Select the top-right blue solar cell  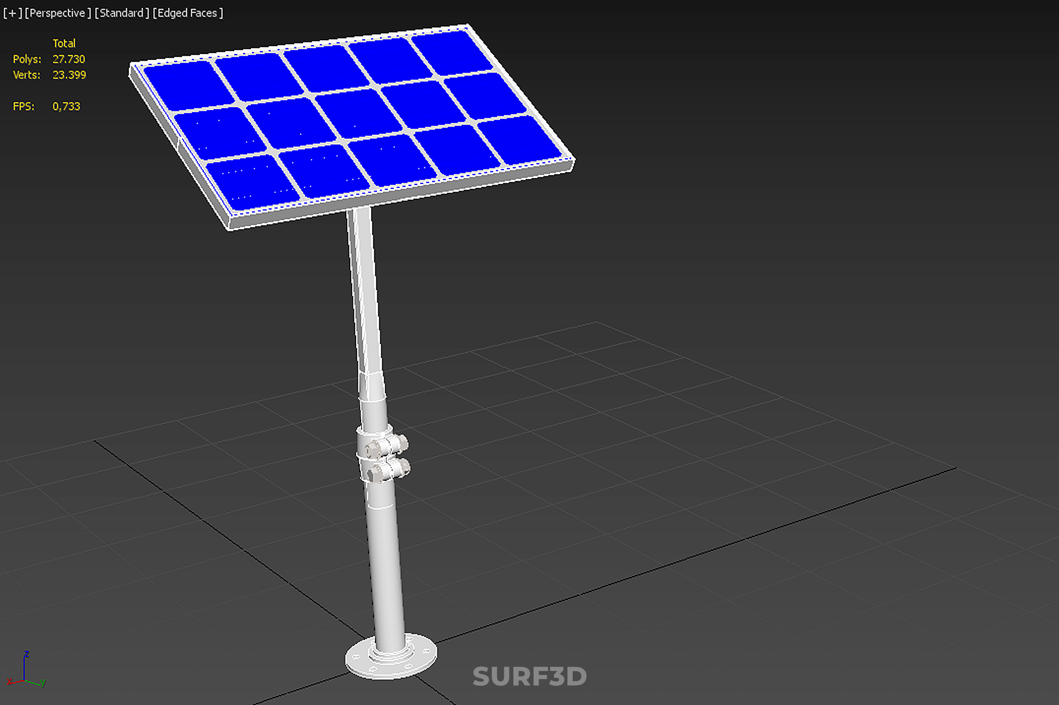[x=452, y=51]
